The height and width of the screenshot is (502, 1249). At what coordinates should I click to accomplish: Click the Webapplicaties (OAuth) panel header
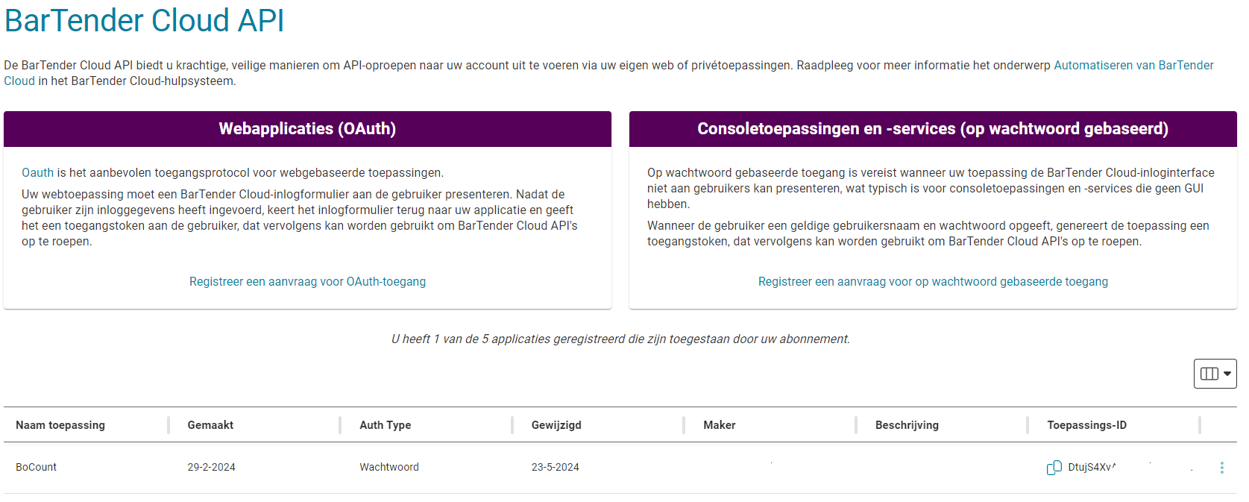307,129
